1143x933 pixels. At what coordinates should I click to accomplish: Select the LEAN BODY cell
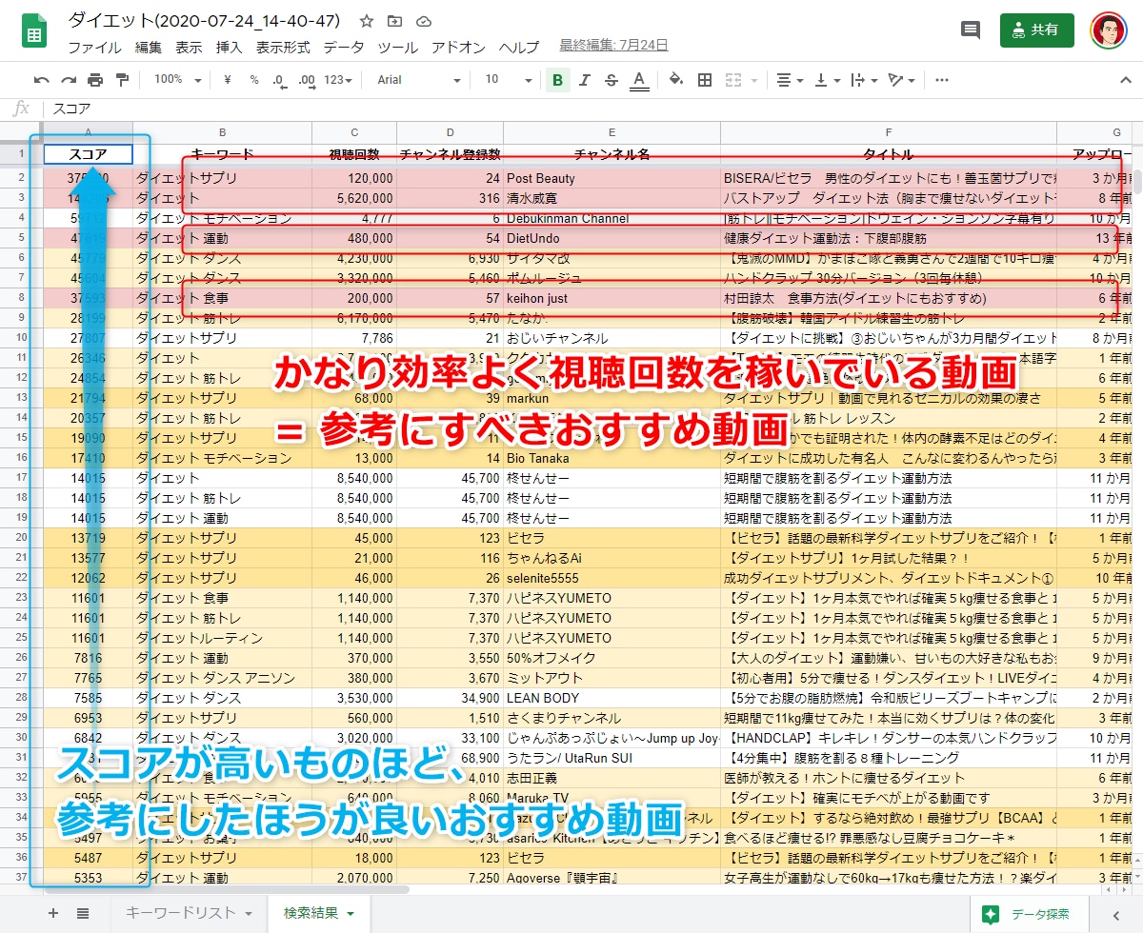click(612, 698)
